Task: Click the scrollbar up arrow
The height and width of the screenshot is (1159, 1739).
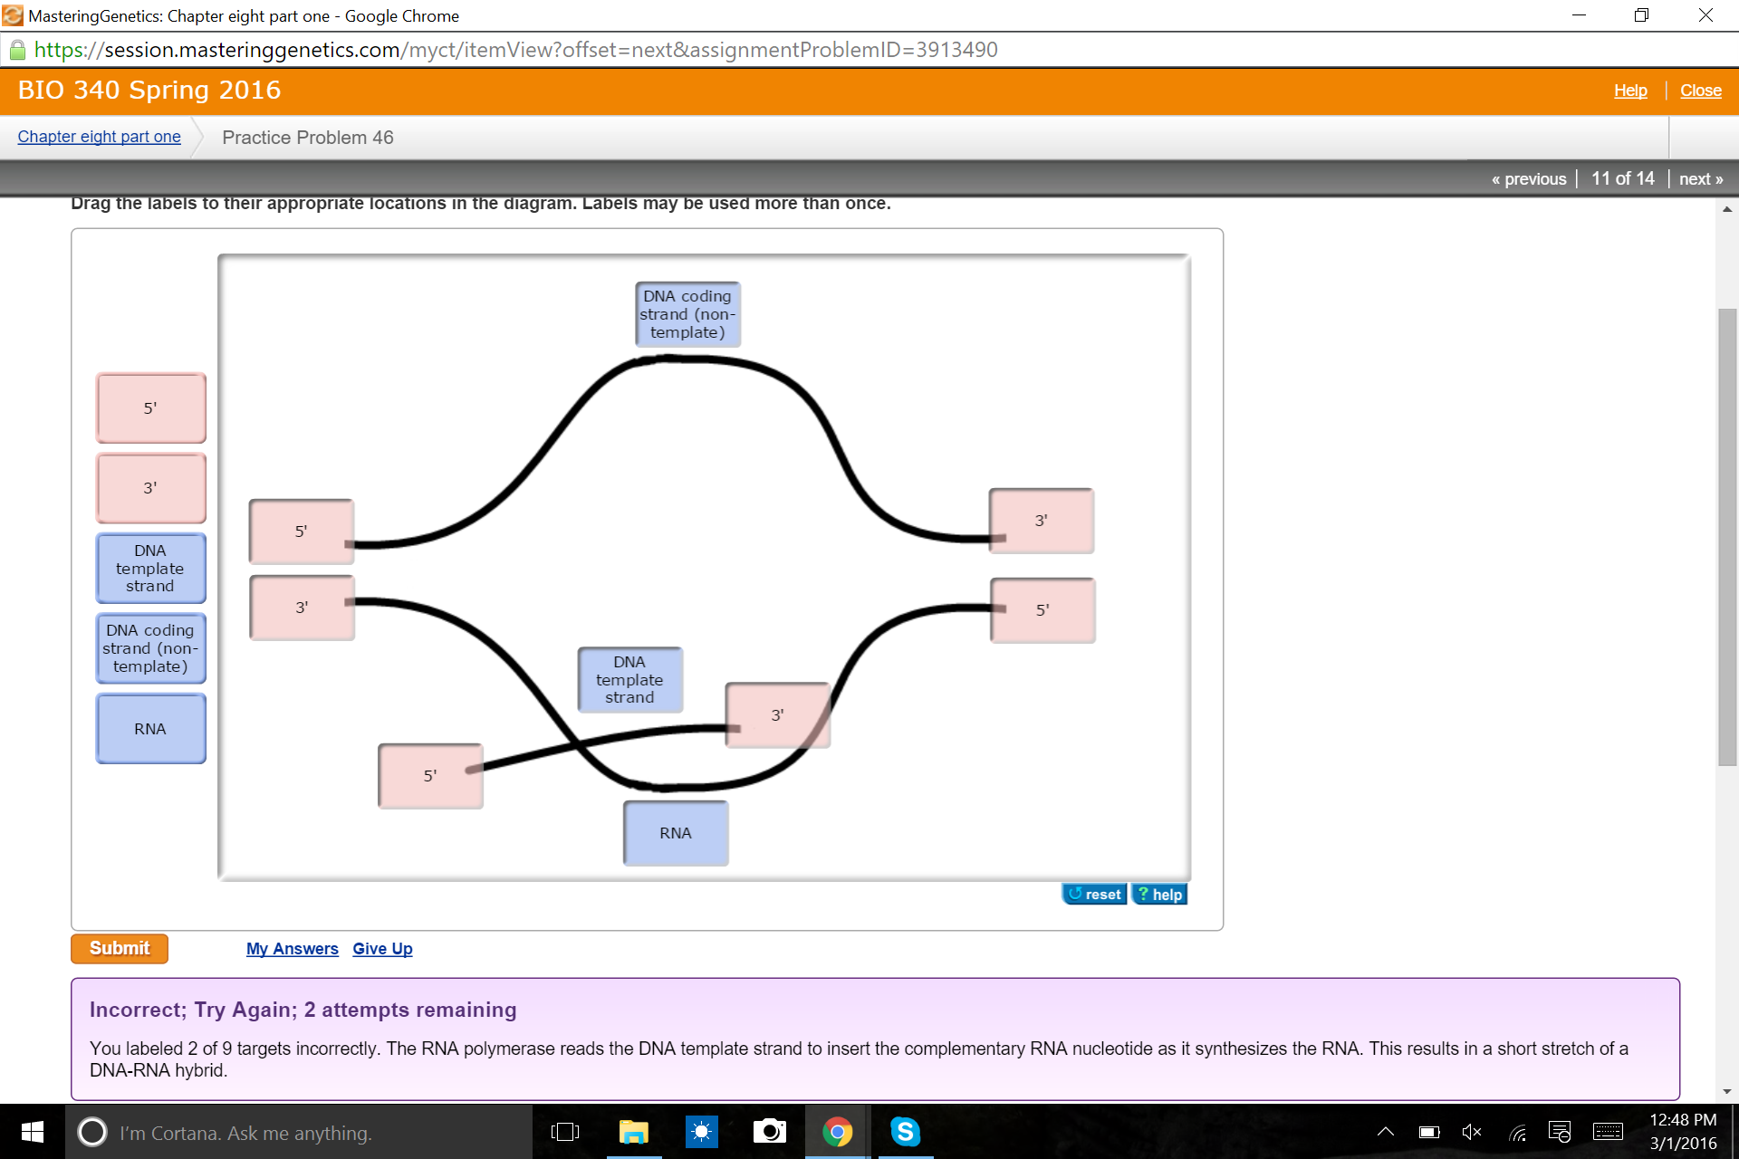Action: (x=1727, y=209)
